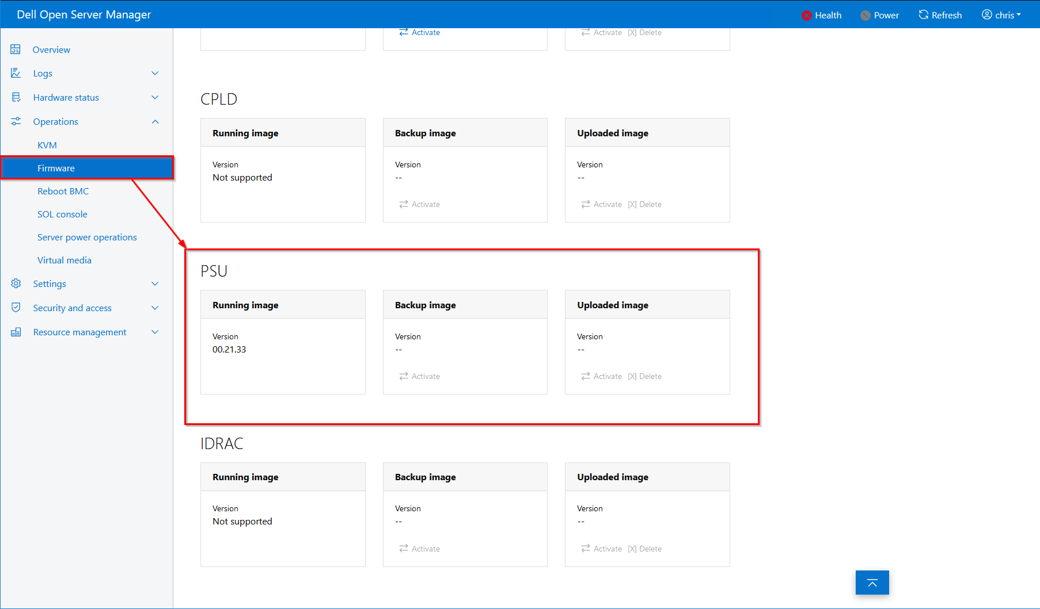Open the Reboot BMC page

[63, 191]
